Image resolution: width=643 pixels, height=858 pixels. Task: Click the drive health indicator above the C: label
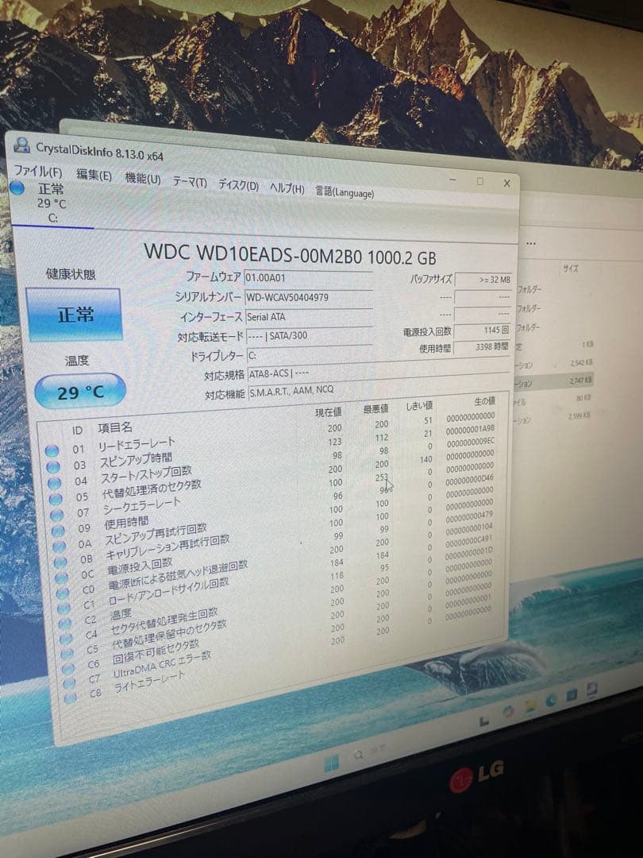pos(19,187)
